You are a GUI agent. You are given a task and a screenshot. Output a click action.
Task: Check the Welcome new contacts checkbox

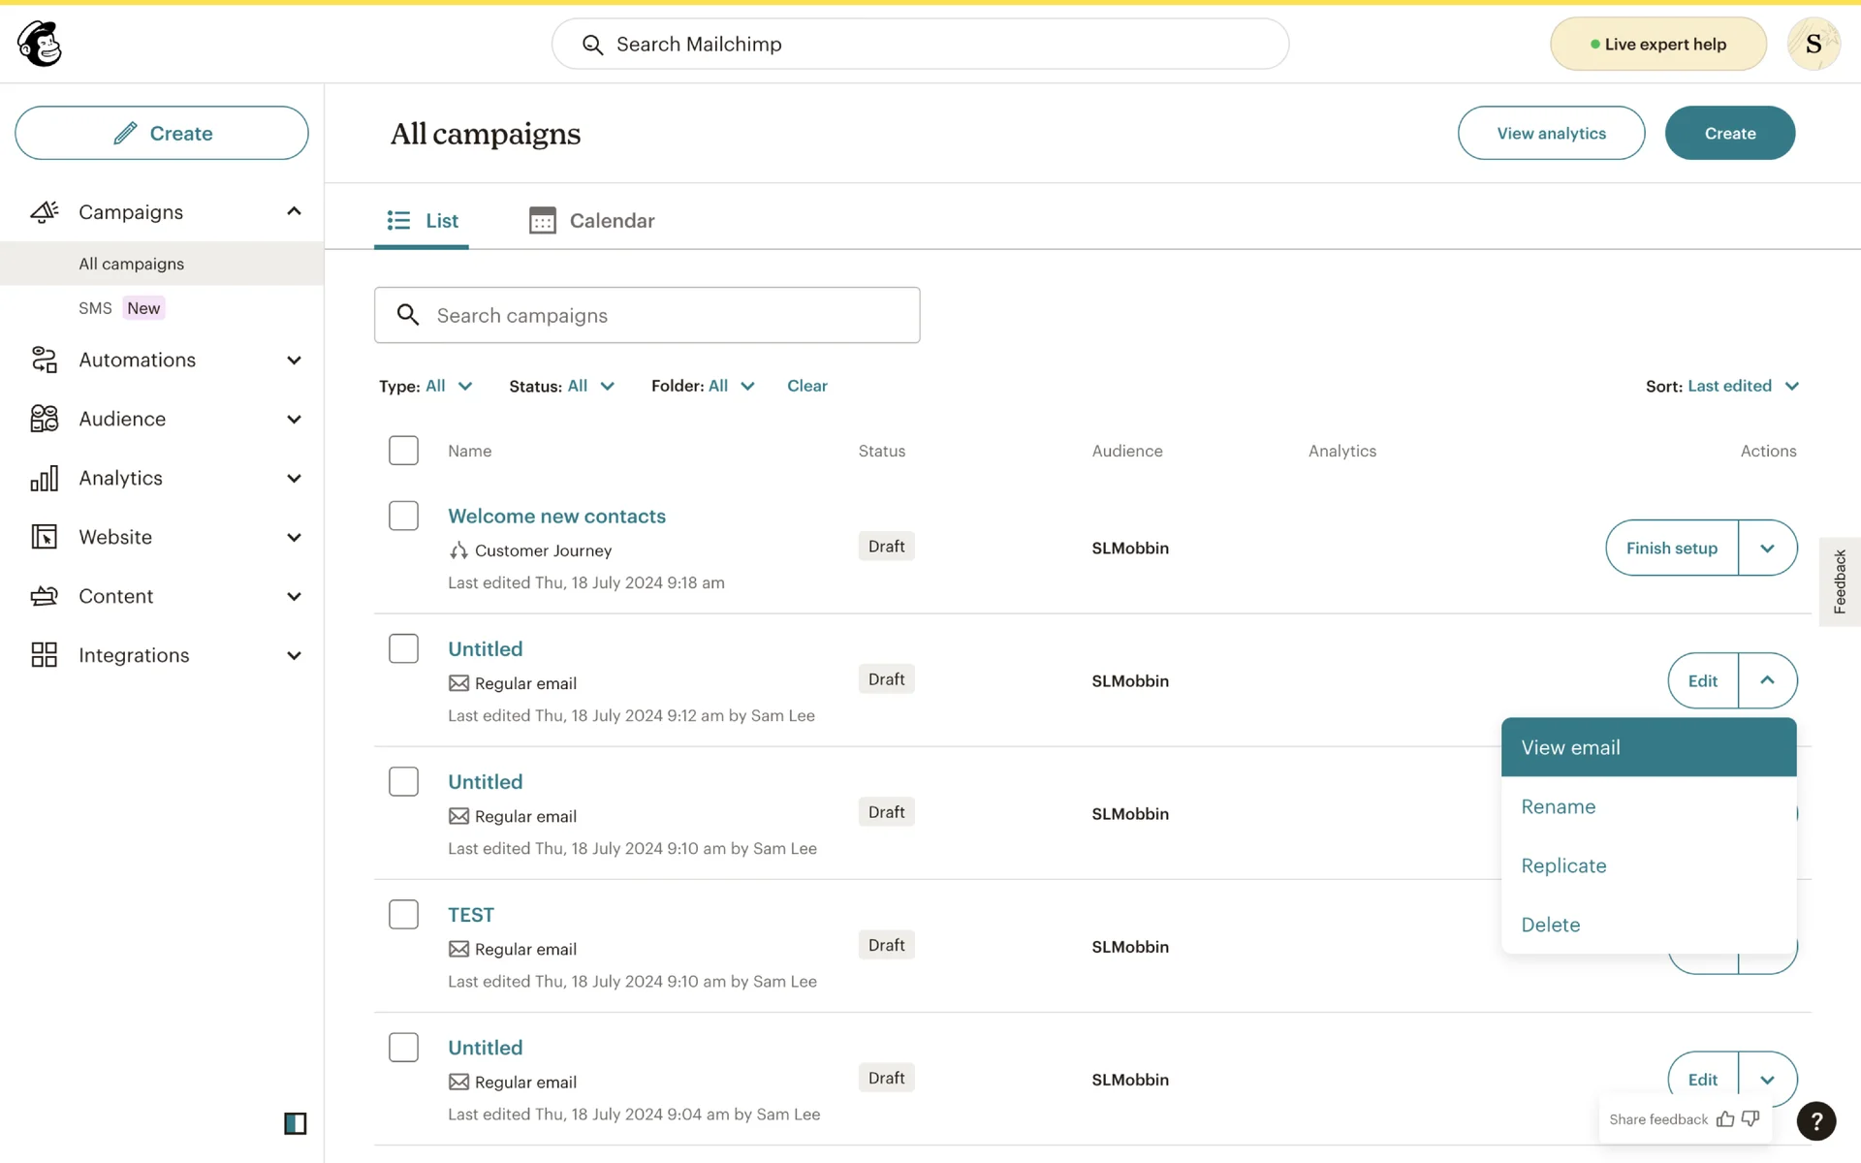(x=403, y=516)
